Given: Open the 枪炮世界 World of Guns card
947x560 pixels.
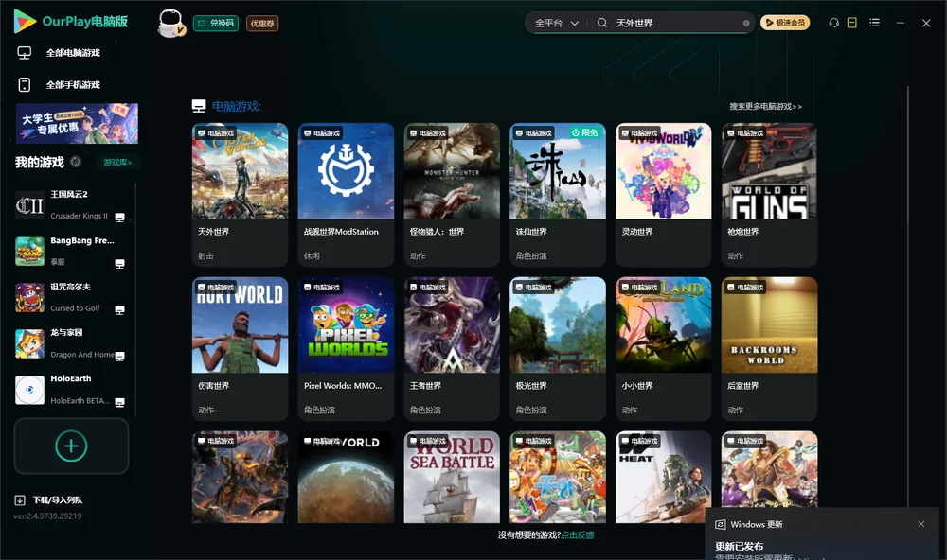Looking at the screenshot, I should pyautogui.click(x=769, y=194).
